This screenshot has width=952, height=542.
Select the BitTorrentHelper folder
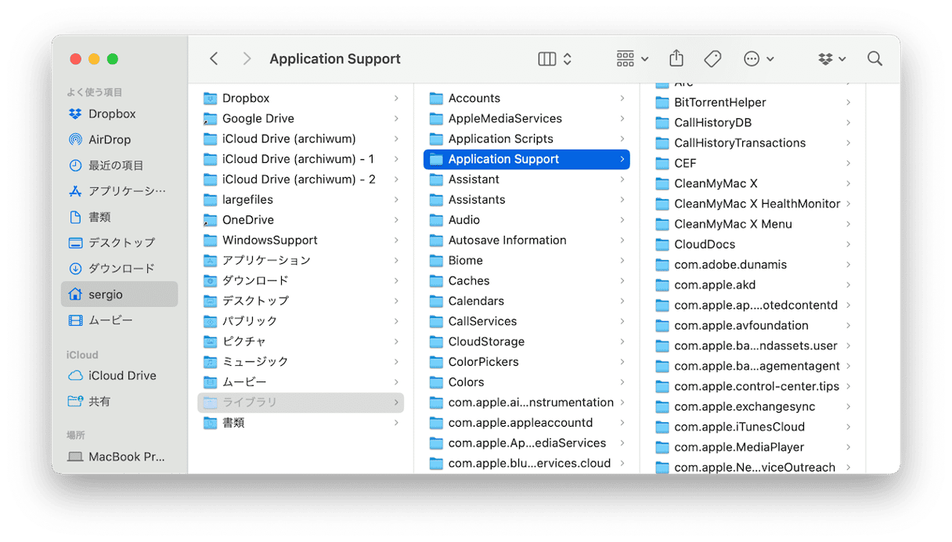[753, 103]
